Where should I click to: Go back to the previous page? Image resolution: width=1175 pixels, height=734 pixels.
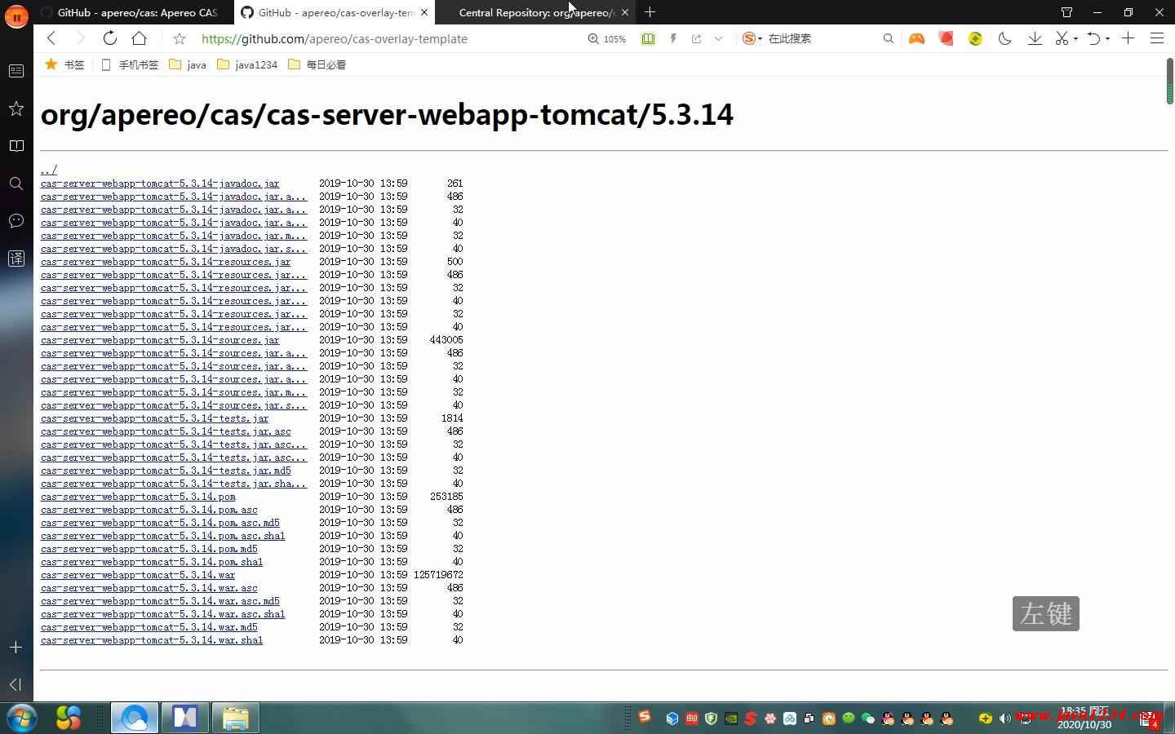pyautogui.click(x=51, y=38)
